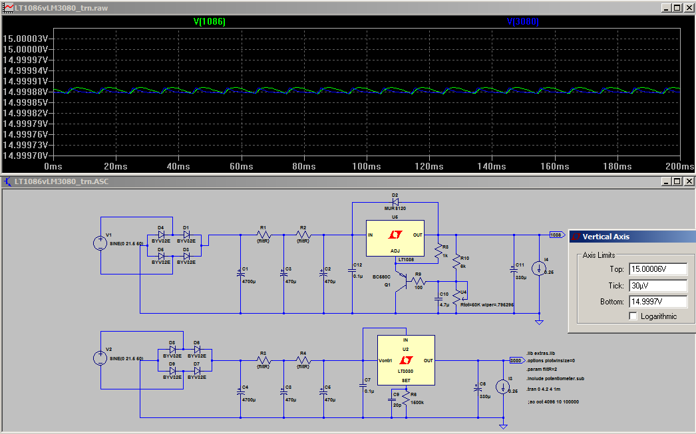
Task: Select capacitor C1 4700µ symbol
Action: pos(241,274)
